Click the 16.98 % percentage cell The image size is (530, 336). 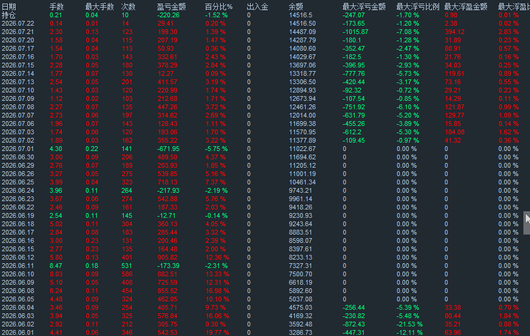[x=217, y=291]
